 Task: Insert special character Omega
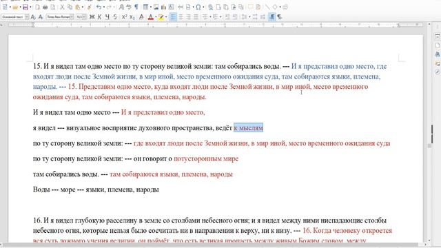[x=198, y=7]
